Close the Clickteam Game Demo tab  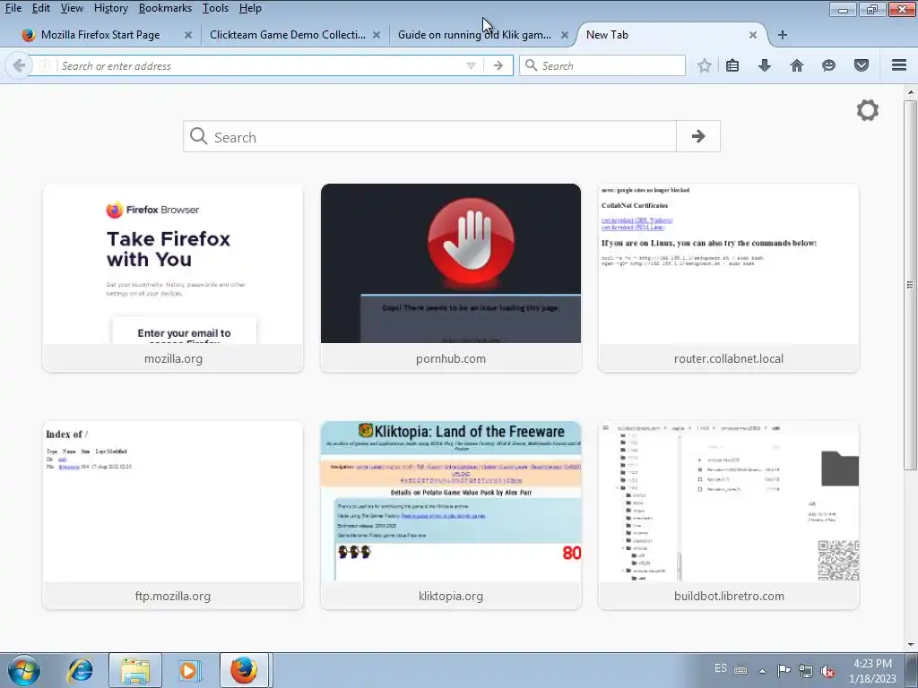click(377, 35)
